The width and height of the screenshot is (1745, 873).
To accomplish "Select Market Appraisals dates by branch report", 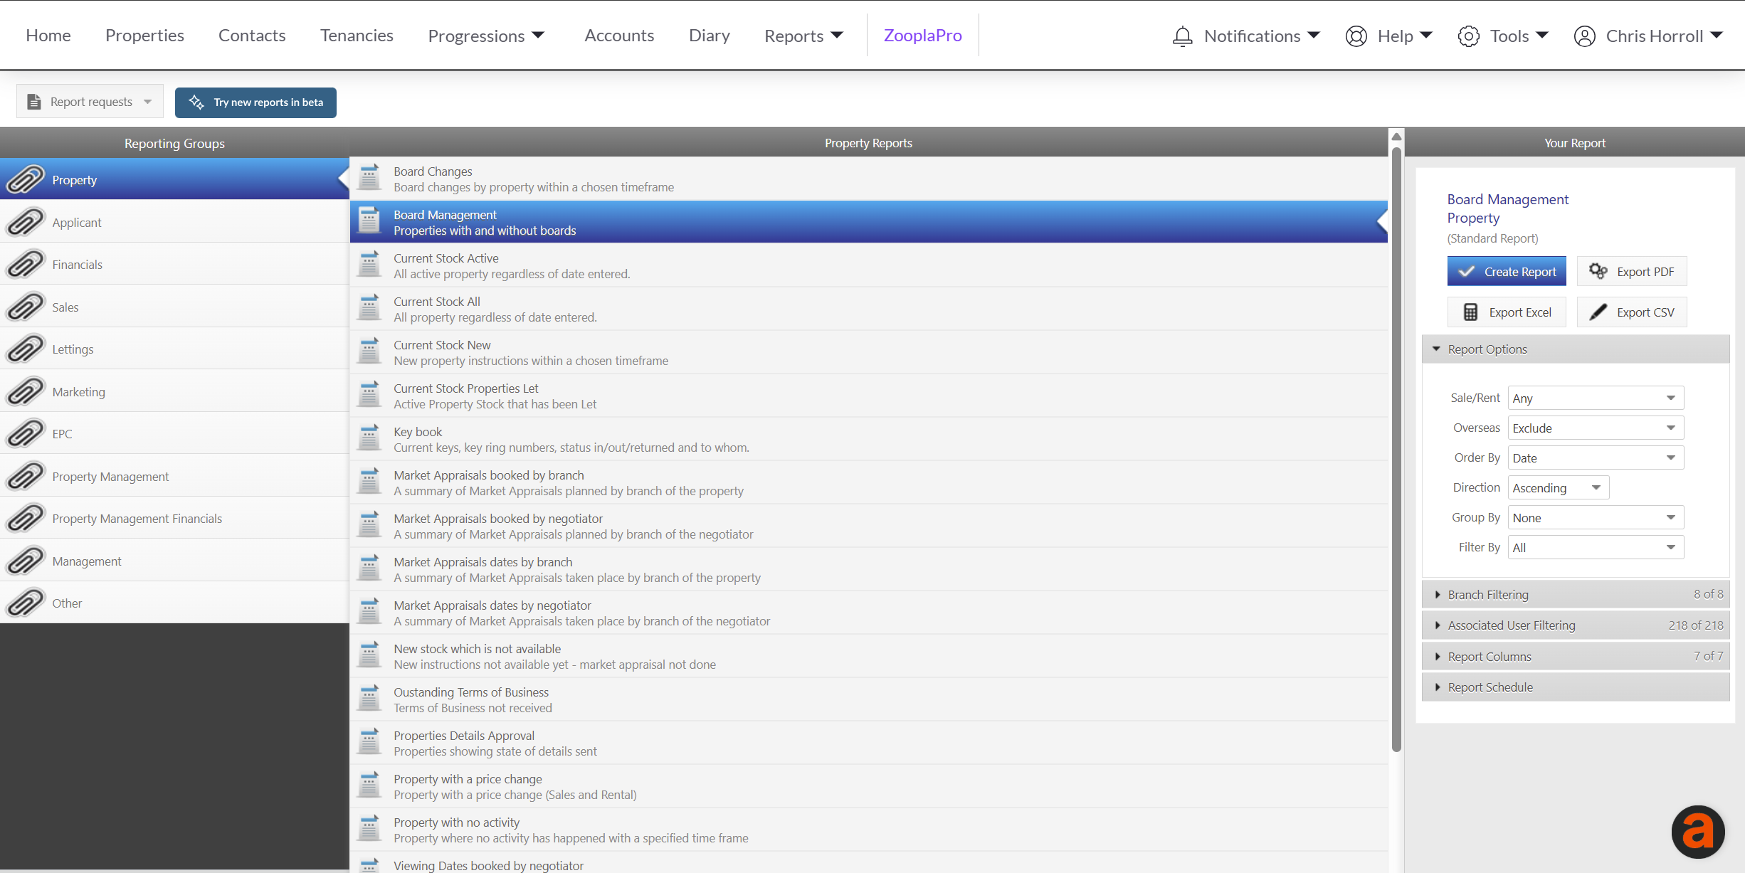I will point(868,570).
